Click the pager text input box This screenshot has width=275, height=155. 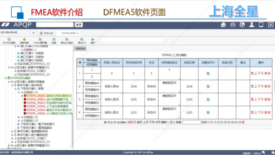[x=192, y=122]
